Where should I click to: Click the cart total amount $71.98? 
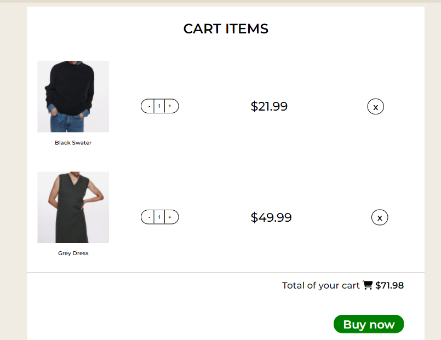pyautogui.click(x=390, y=285)
